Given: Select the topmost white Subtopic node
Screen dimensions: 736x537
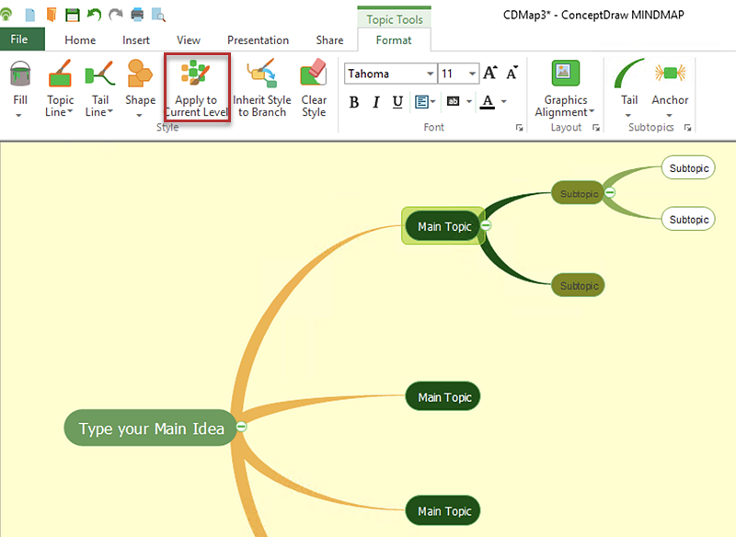Looking at the screenshot, I should click(x=688, y=167).
